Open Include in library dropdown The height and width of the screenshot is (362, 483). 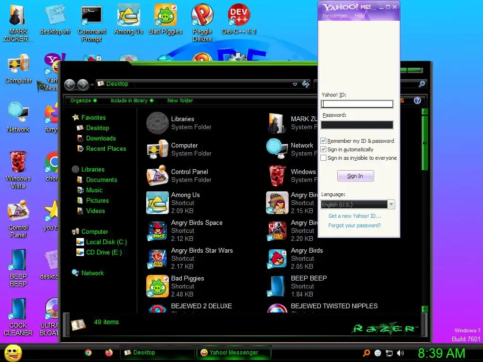(132, 101)
